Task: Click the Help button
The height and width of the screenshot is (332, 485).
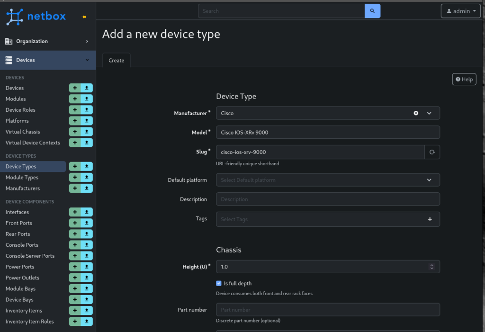Action: point(464,79)
